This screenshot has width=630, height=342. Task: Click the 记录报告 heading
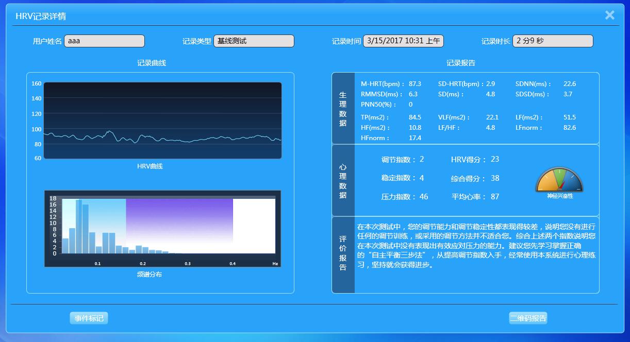pos(461,63)
